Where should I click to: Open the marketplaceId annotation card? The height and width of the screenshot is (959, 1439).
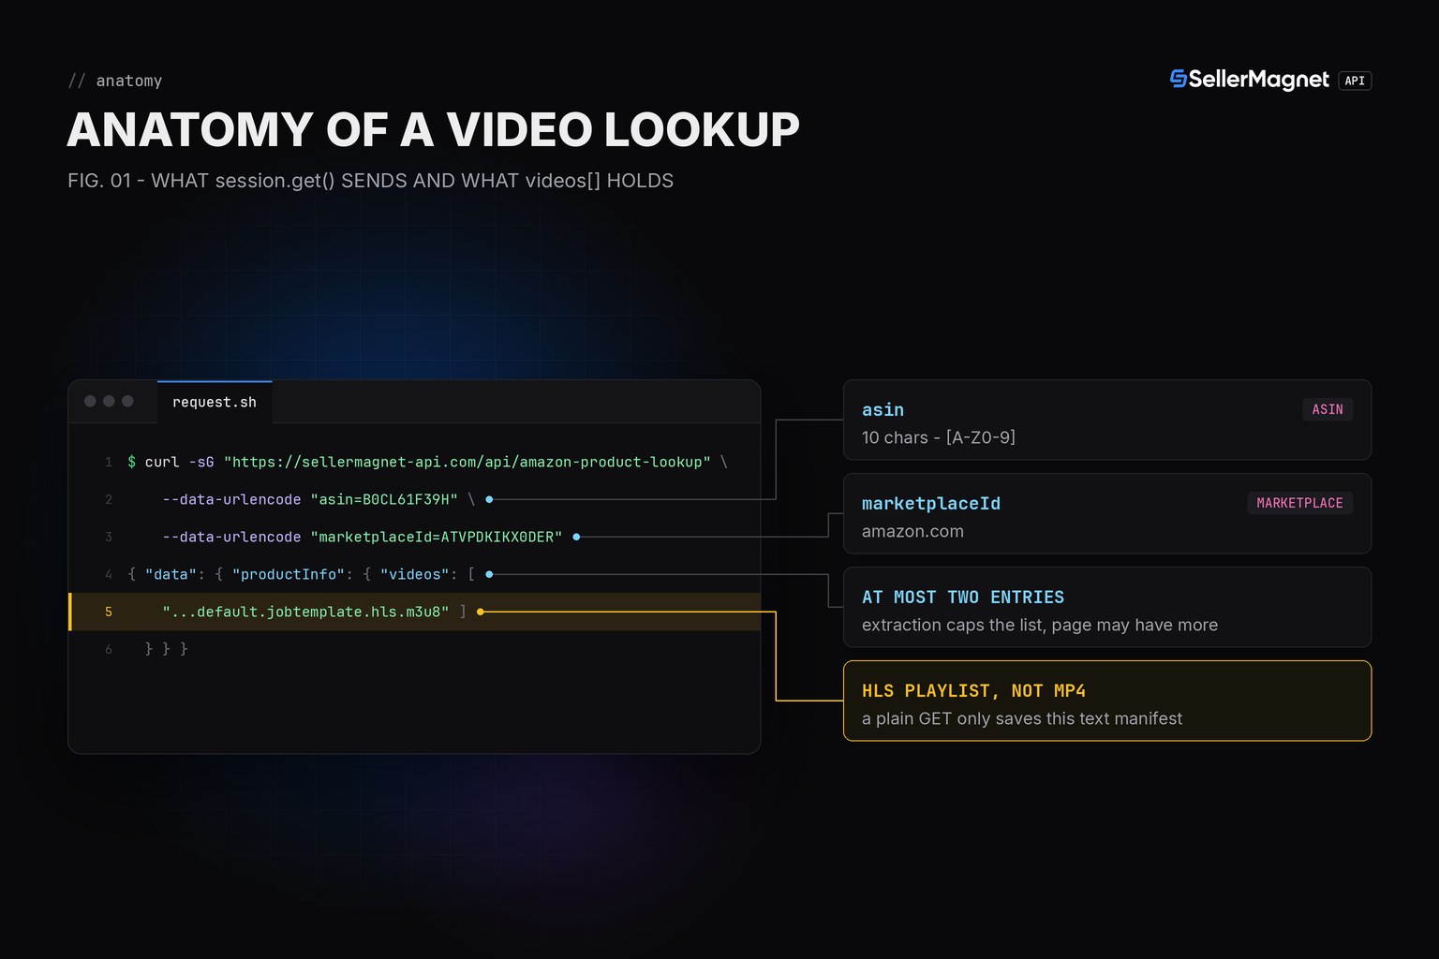point(1107,513)
